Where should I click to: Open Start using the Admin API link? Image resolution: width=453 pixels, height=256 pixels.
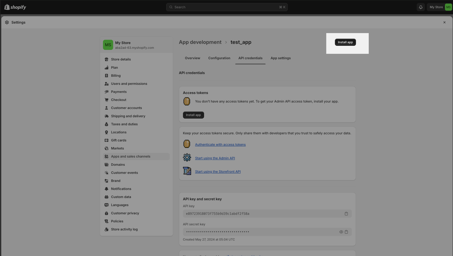tap(215, 158)
